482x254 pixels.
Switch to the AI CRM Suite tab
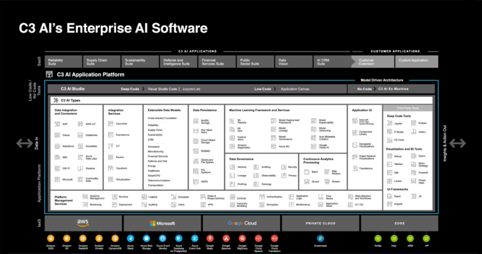pyautogui.click(x=331, y=61)
